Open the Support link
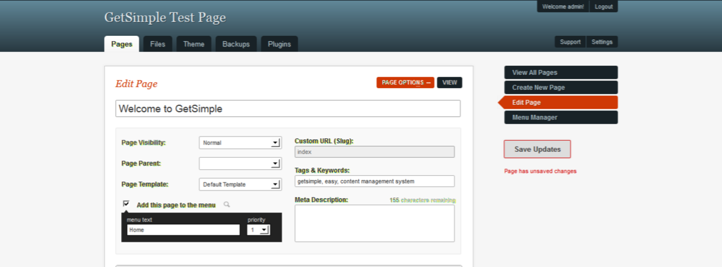This screenshot has height=267, width=722. click(570, 42)
